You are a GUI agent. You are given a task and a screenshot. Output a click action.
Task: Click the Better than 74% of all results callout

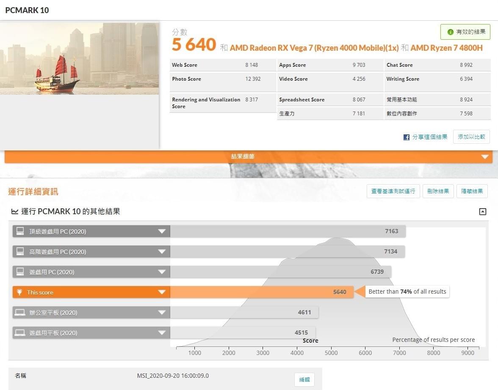407,292
